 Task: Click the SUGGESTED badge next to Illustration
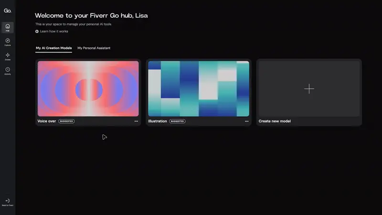pyautogui.click(x=177, y=121)
